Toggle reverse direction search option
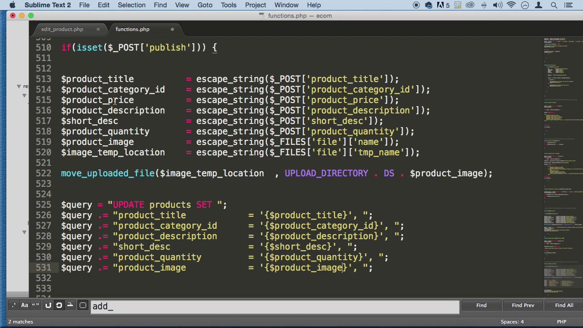Viewport: 583px width, 328px height. pos(48,305)
